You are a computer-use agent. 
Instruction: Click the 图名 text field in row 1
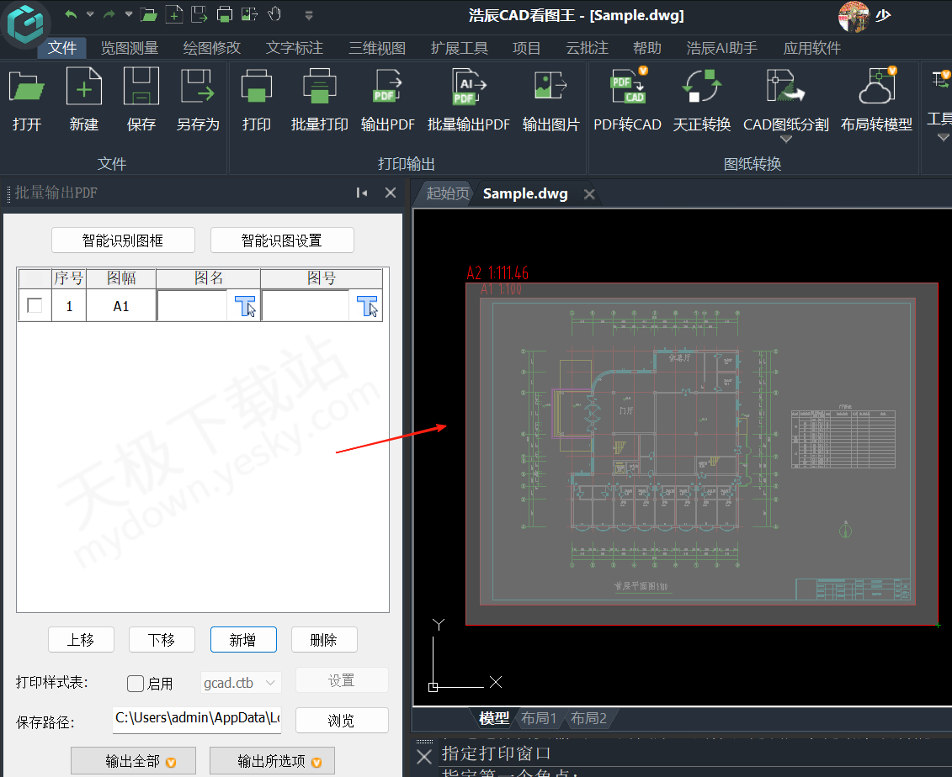pyautogui.click(x=193, y=306)
